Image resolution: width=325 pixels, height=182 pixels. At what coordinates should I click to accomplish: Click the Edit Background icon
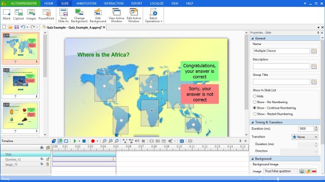98,16
